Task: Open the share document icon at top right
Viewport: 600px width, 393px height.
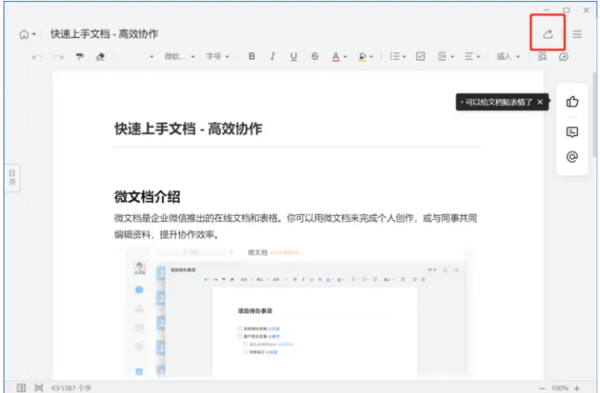Action: point(547,34)
